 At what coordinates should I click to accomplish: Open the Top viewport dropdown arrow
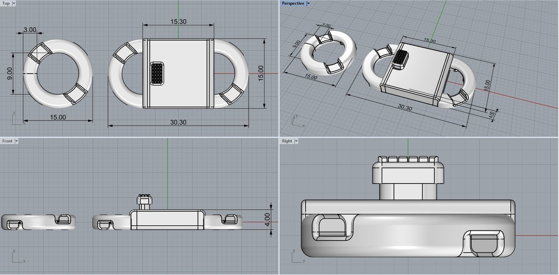click(x=14, y=3)
